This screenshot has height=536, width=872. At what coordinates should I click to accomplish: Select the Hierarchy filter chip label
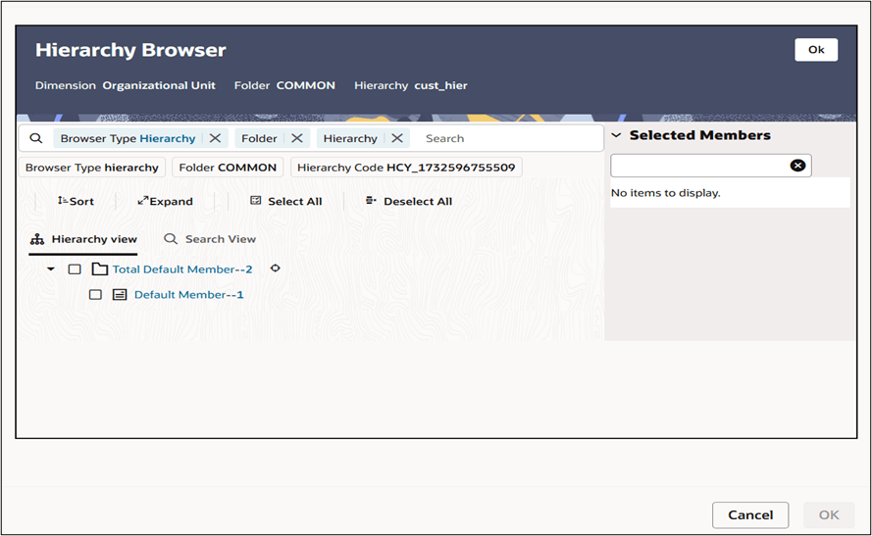click(x=350, y=138)
